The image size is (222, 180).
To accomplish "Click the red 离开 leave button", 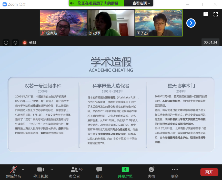I will (209, 172).
